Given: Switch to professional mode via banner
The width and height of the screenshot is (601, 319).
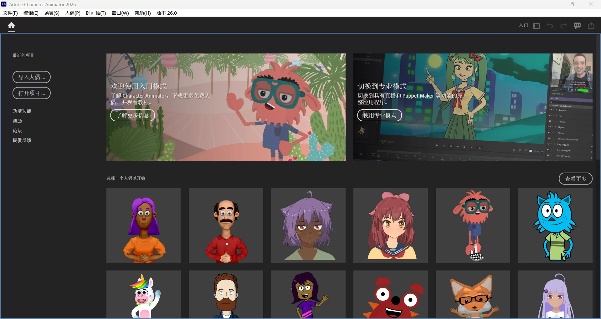Looking at the screenshot, I should [379, 115].
